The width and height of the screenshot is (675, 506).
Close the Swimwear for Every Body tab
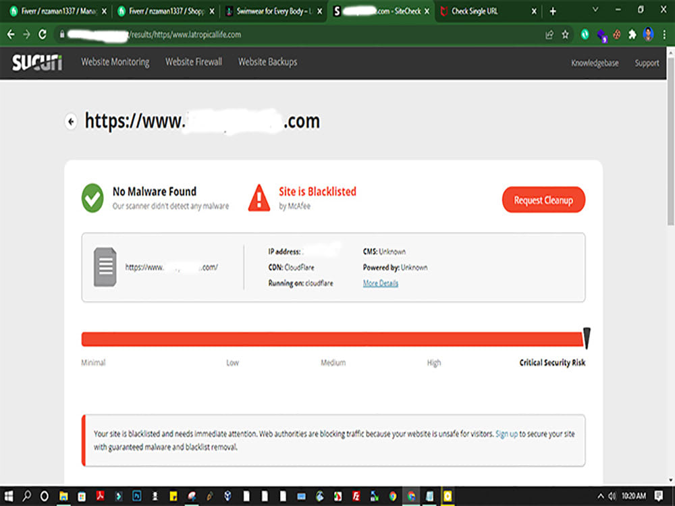click(319, 11)
